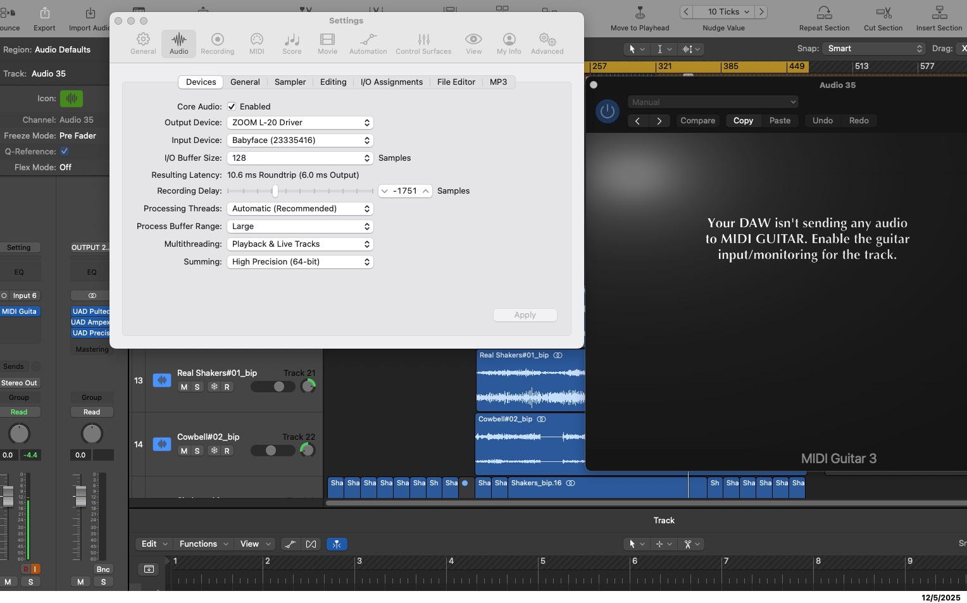Image resolution: width=967 pixels, height=603 pixels.
Task: Select the Sampler tab
Action: [290, 82]
